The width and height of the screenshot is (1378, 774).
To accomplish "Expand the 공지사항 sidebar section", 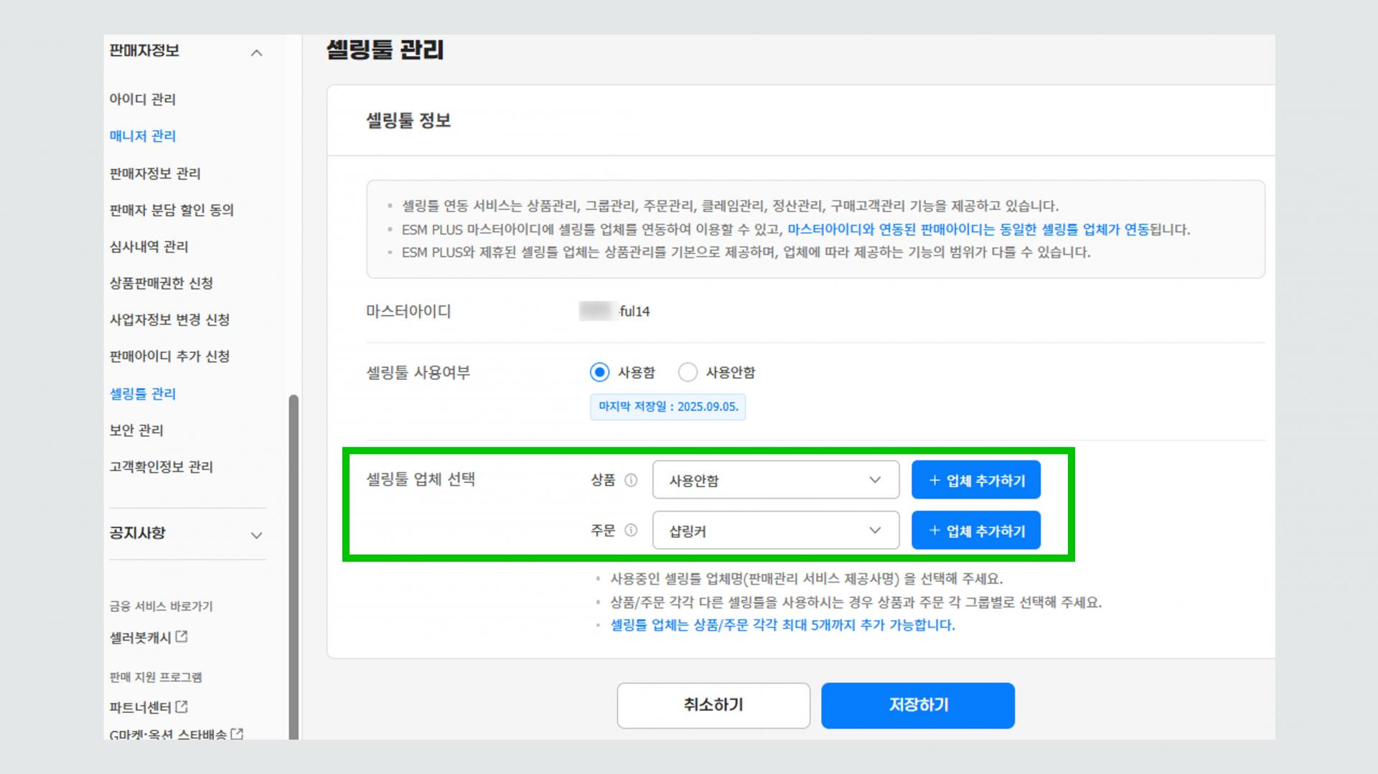I will click(256, 535).
